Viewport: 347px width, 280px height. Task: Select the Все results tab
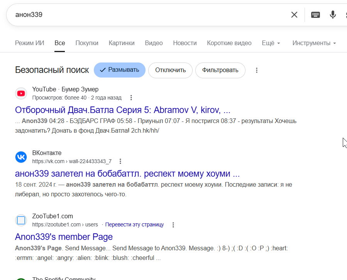(x=60, y=43)
